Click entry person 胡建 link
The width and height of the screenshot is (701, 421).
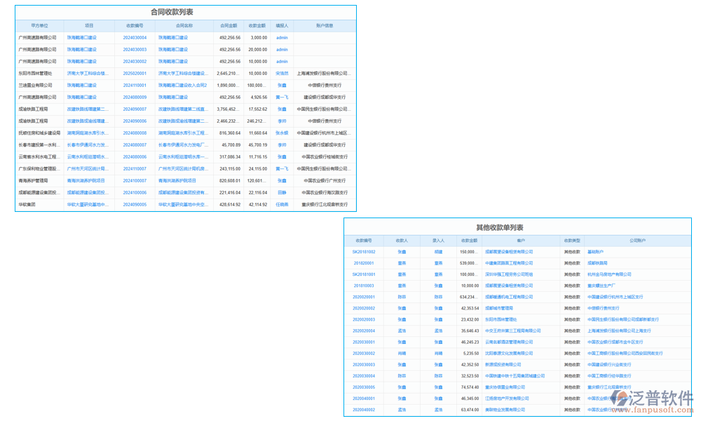[x=438, y=252]
